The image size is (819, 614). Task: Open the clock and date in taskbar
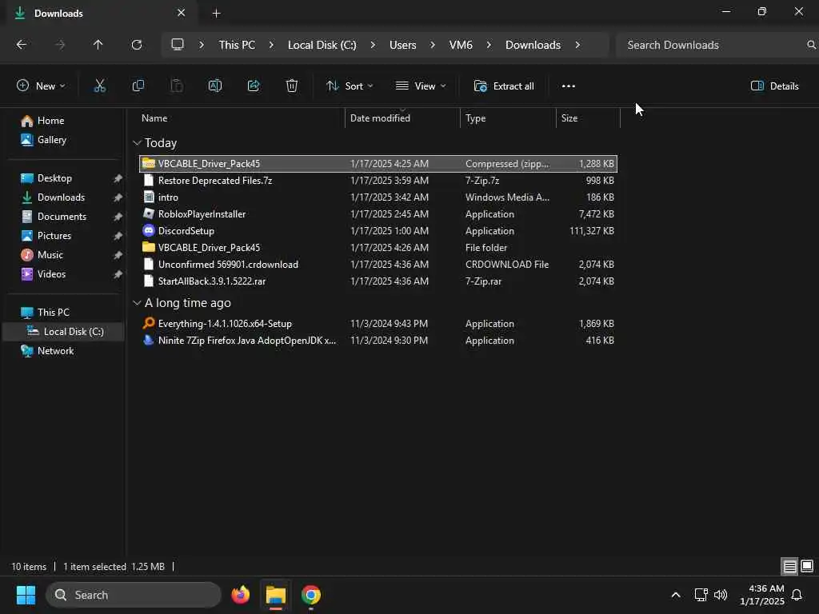coord(762,595)
